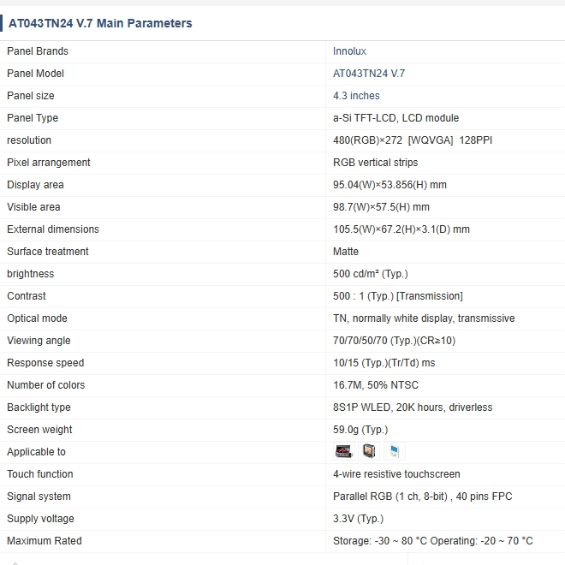The height and width of the screenshot is (565, 565).
Task: Click the portable navigation device icon
Action: click(x=368, y=451)
